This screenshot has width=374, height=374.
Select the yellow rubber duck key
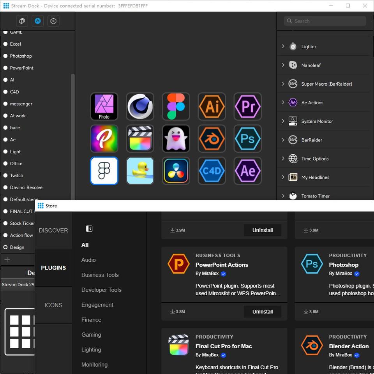pyautogui.click(x=140, y=171)
